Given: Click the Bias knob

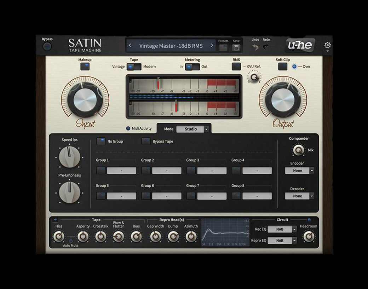Looking at the screenshot, I should click(136, 236).
